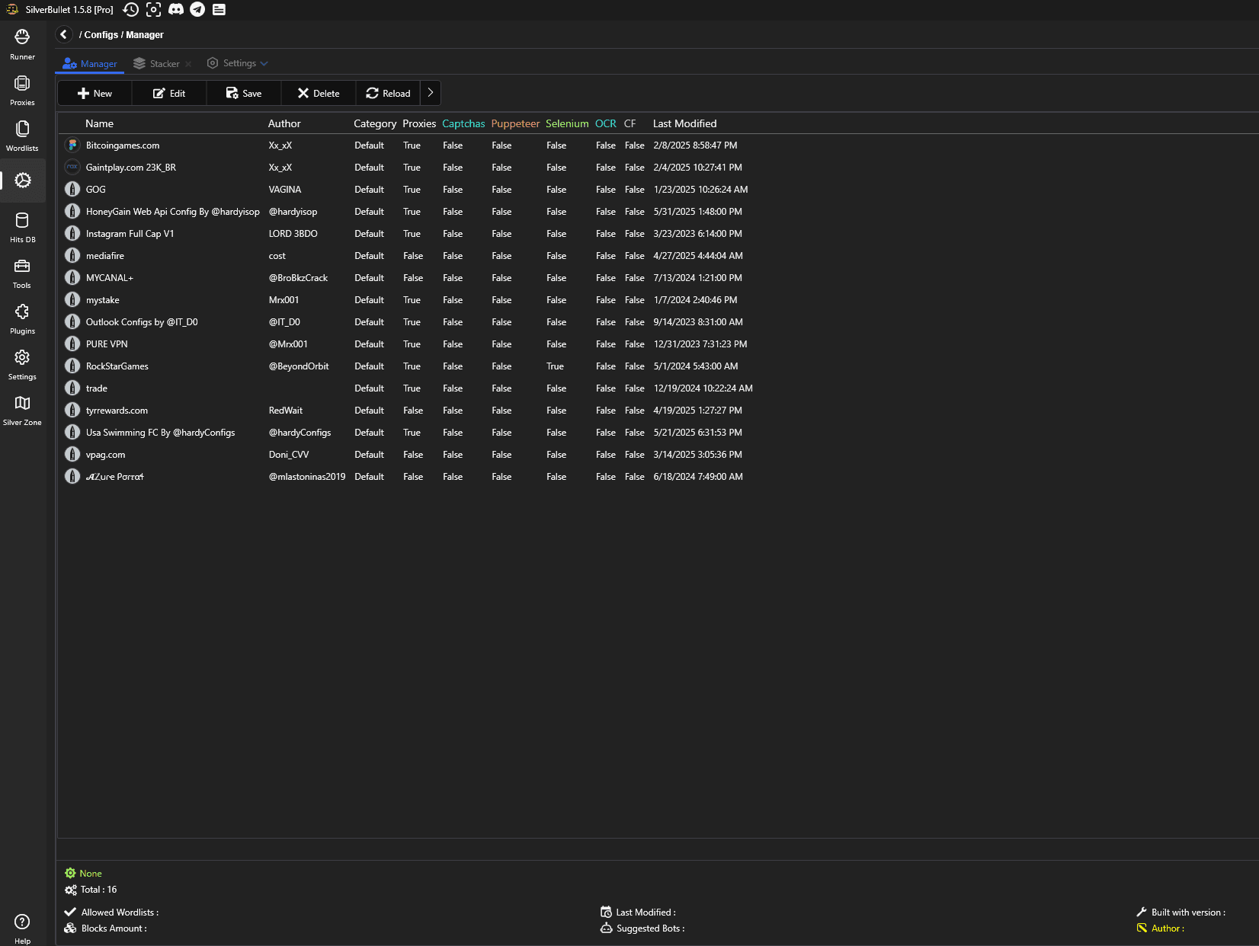Open the Runner section in sidebar
This screenshot has width=1259, height=946.
click(x=22, y=44)
